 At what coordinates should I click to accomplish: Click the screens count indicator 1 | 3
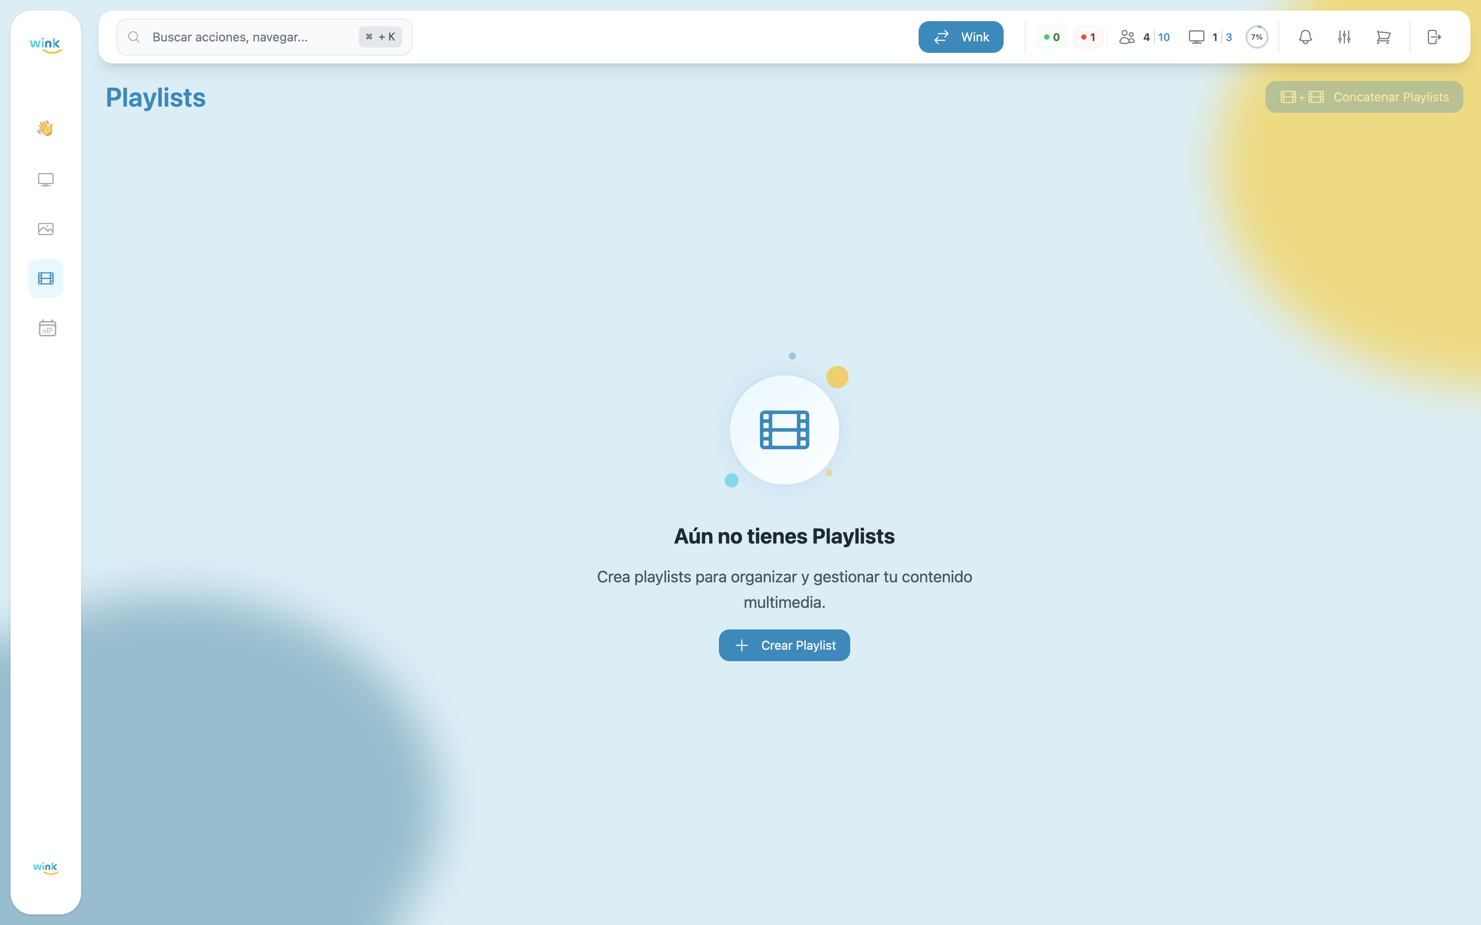point(1210,37)
